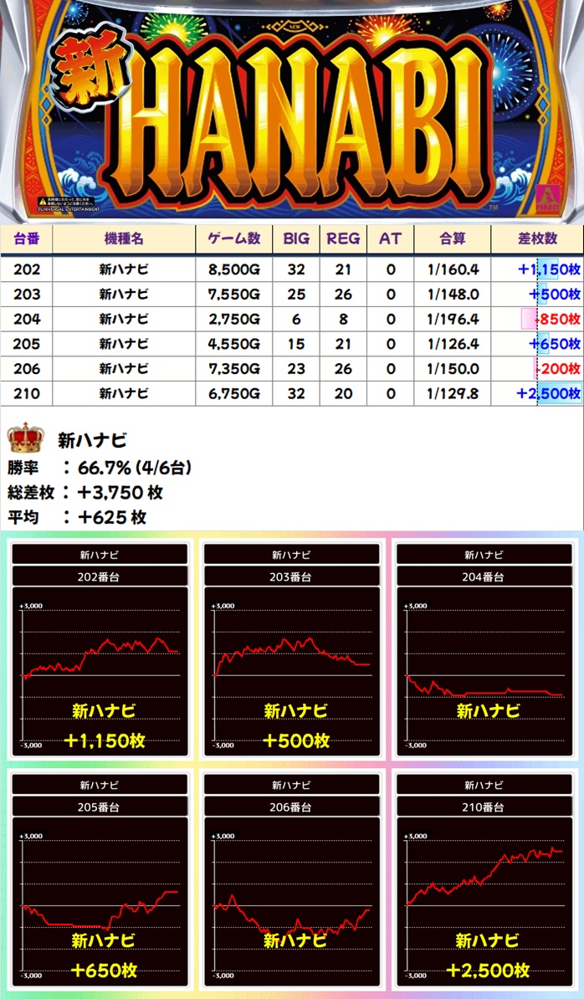
Task: Click the crown icon beside 新ハナビ
Action: pos(25,438)
